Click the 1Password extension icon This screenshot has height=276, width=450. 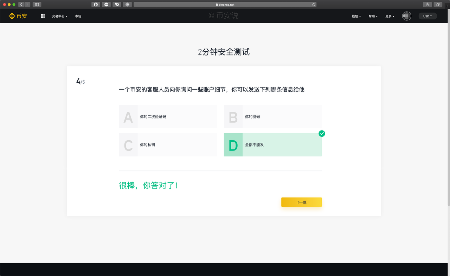click(x=127, y=5)
